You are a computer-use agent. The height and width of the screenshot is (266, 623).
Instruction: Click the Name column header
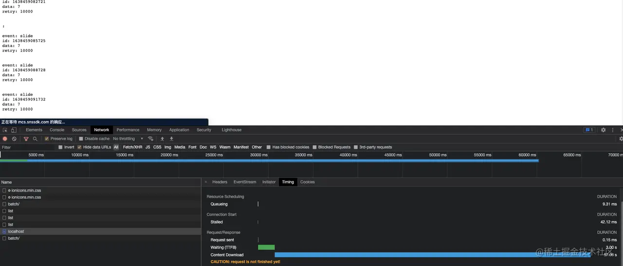coord(100,182)
